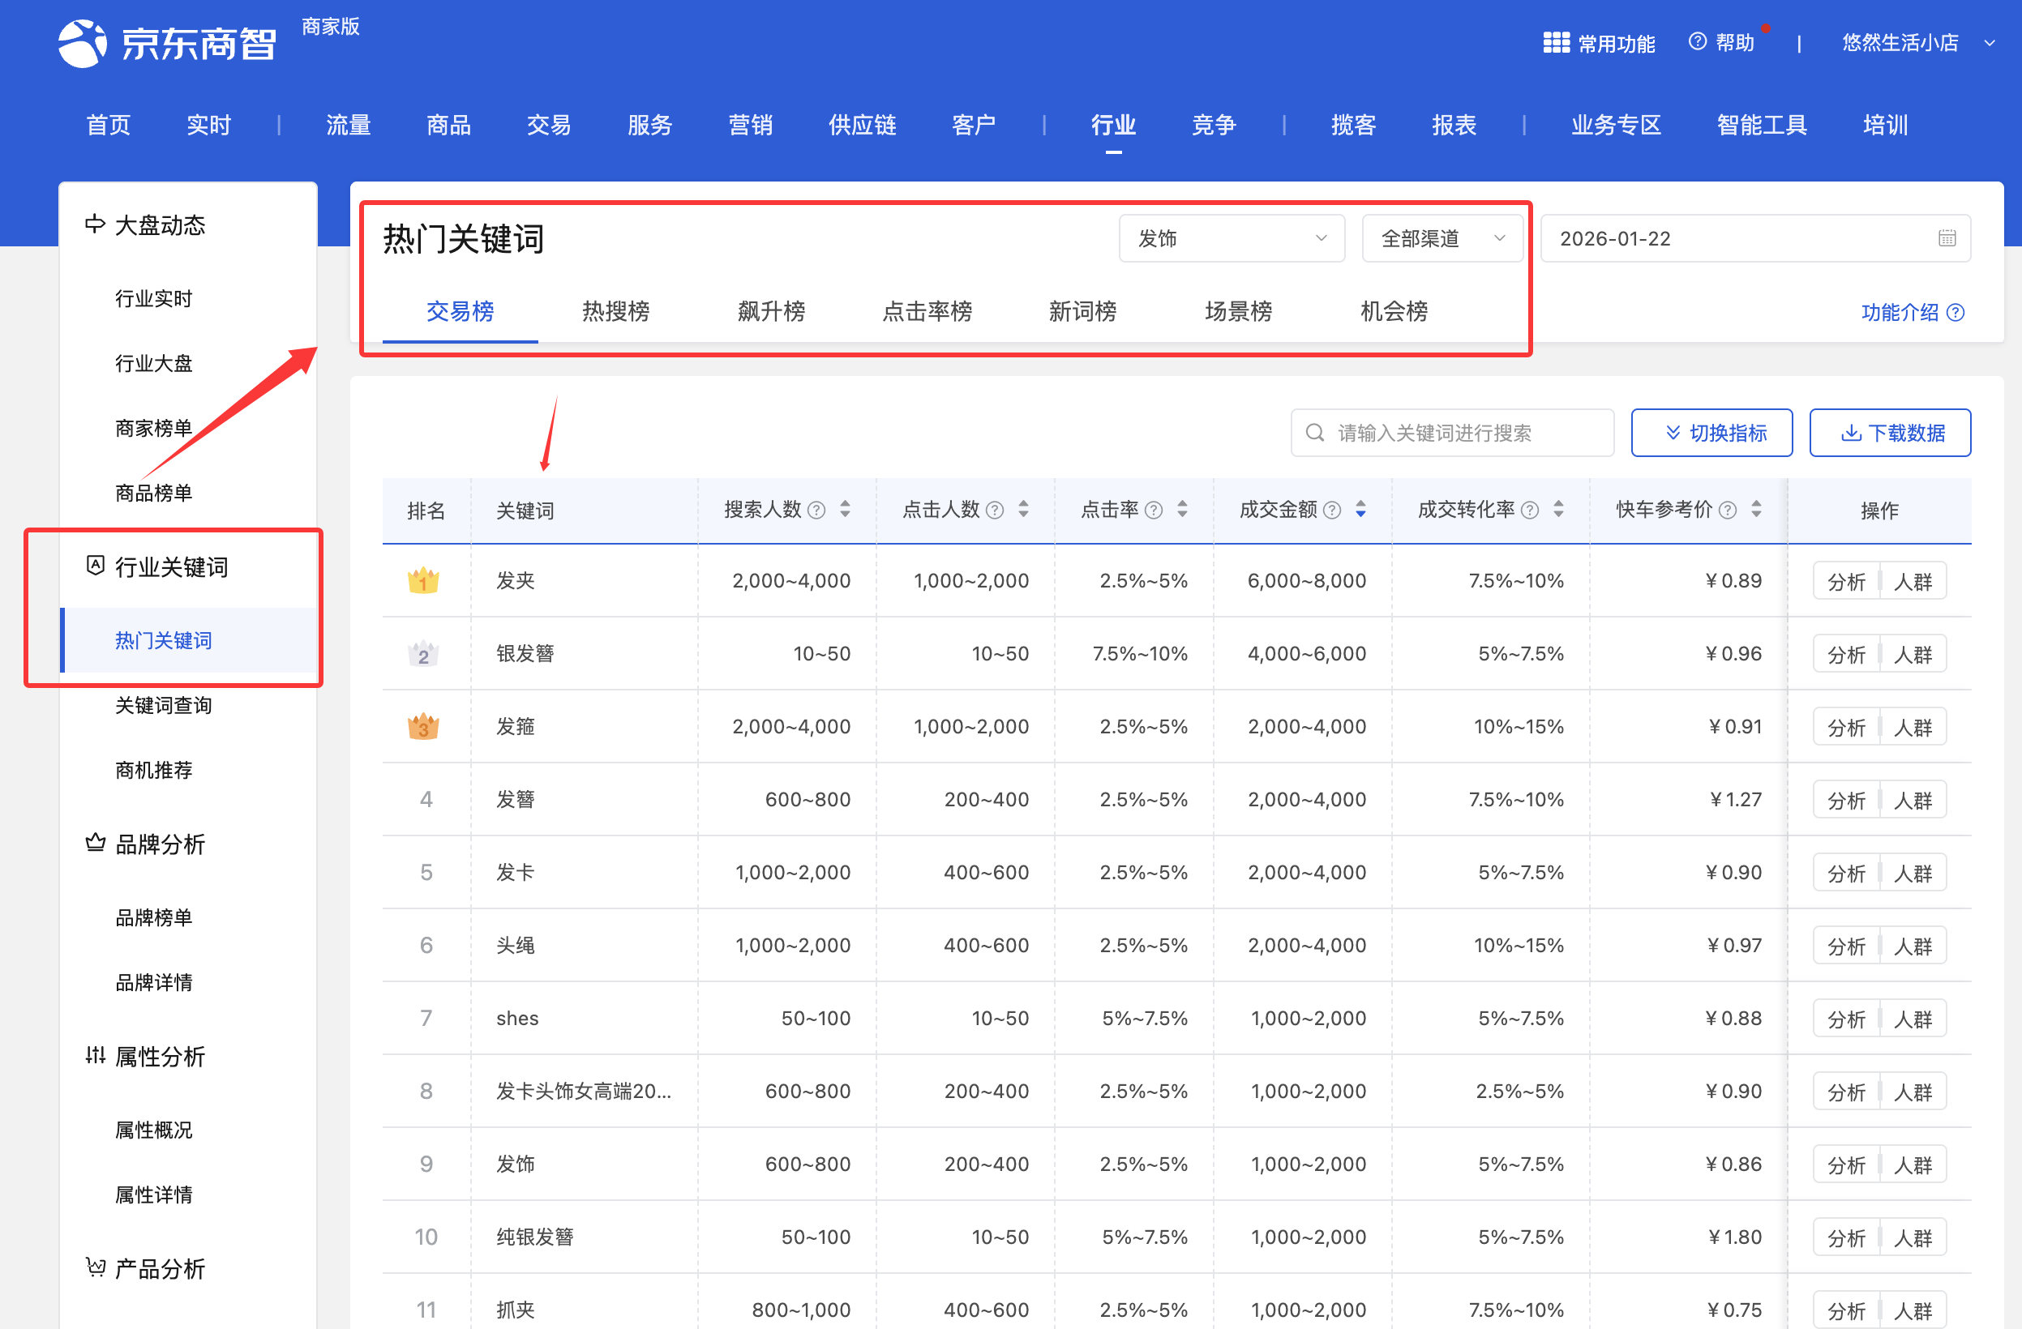Click help icon next to 成交转化率 header
The image size is (2022, 1329).
click(1529, 511)
